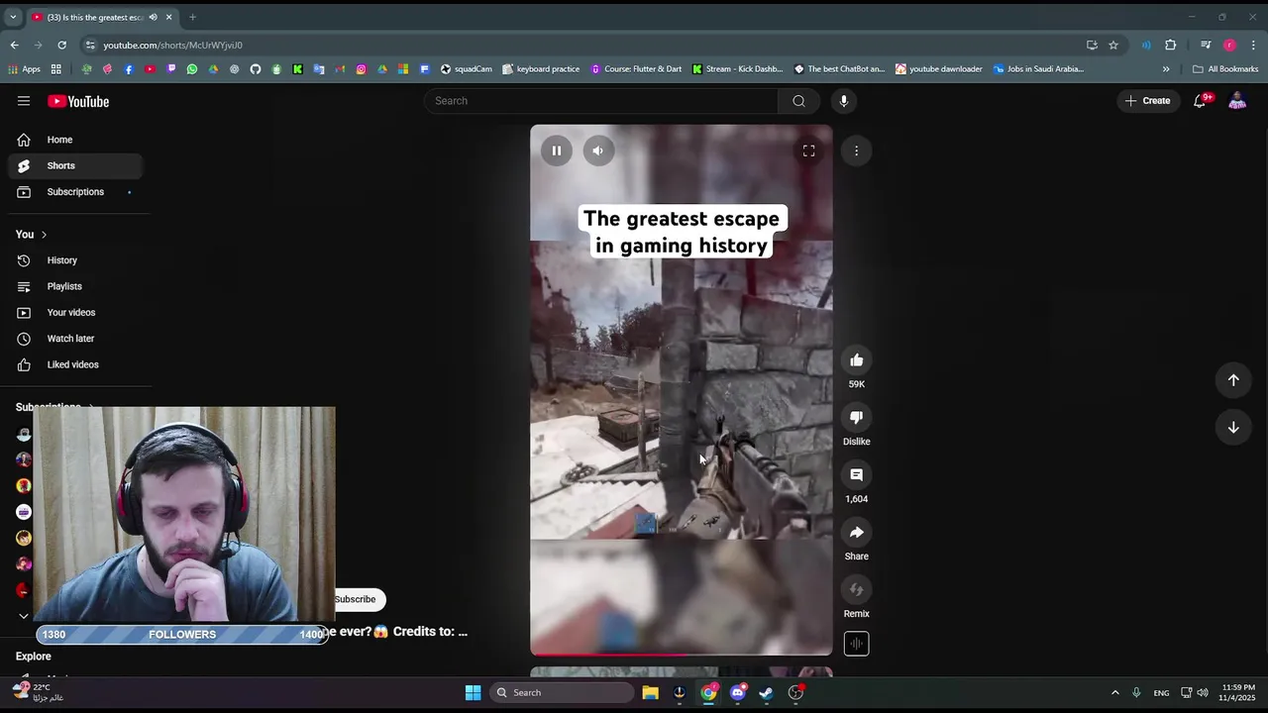
Task: View site information for youtube.com
Action: [90, 45]
